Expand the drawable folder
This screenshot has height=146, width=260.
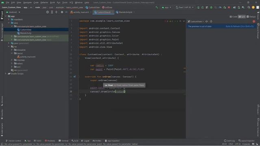point(12,50)
